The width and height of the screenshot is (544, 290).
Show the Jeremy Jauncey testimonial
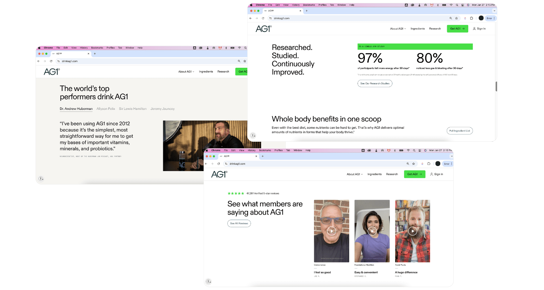click(x=162, y=109)
